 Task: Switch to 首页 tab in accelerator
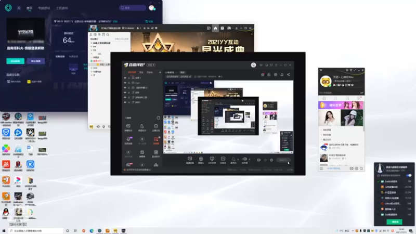coord(30,8)
